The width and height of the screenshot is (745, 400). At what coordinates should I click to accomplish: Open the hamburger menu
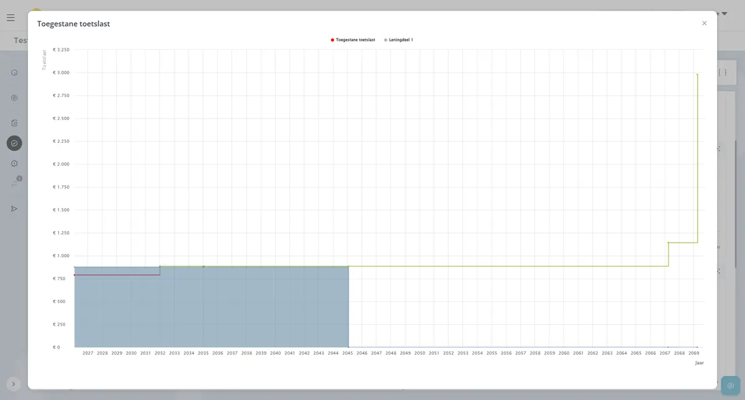11,17
